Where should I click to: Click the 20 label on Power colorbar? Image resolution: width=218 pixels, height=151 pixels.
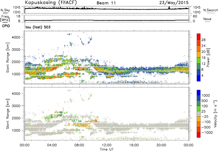203,52
